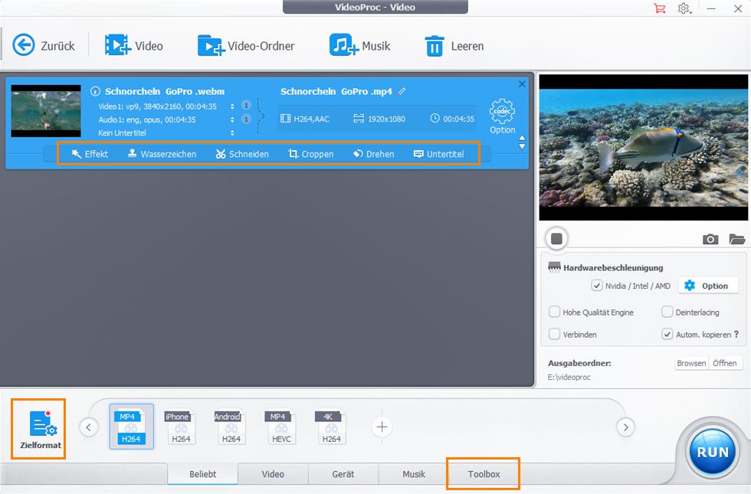This screenshot has width=751, height=494.
Task: Add music using the Musik icon
Action: pos(344,46)
